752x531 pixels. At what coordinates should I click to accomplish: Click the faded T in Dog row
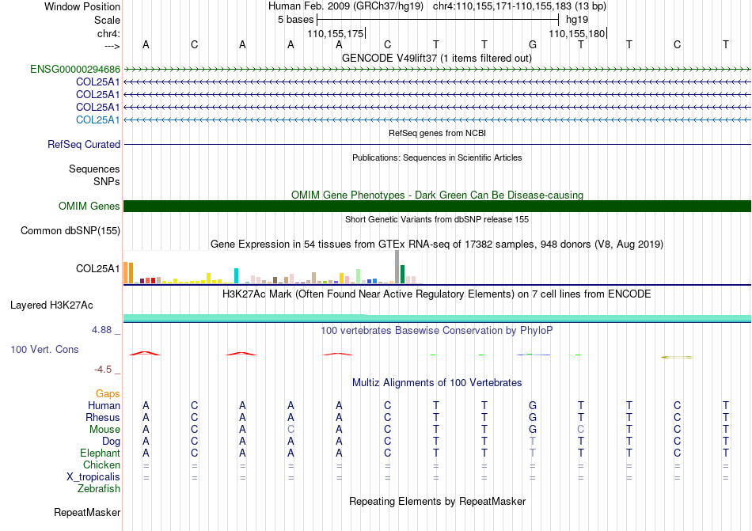click(x=533, y=441)
